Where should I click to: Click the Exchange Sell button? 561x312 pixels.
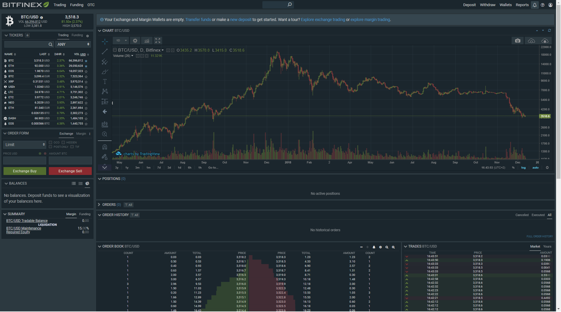coord(70,171)
